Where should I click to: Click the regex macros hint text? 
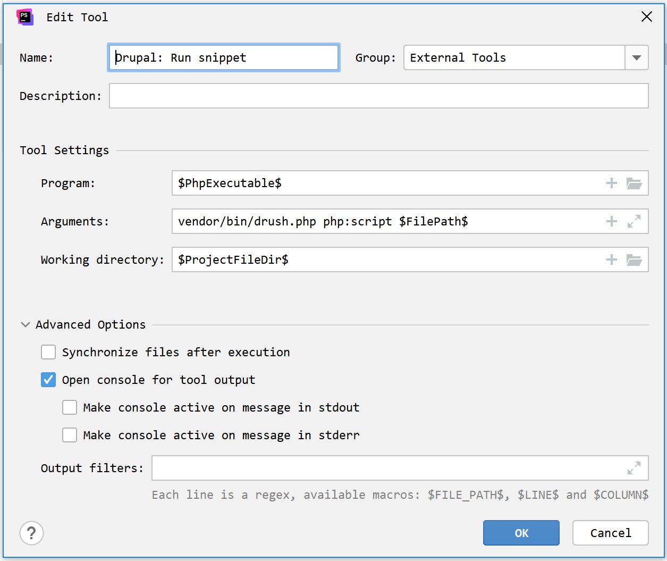400,495
